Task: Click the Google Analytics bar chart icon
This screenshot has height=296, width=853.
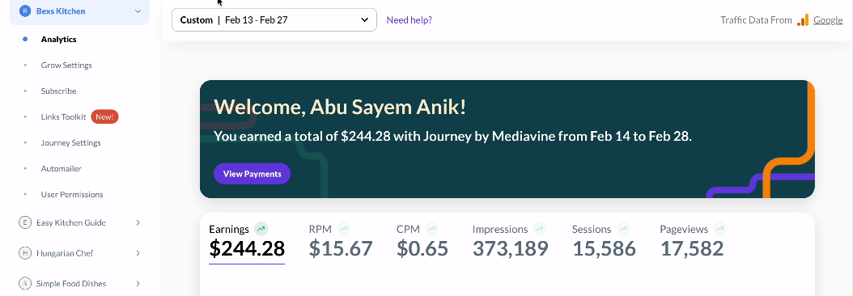Action: pyautogui.click(x=803, y=20)
